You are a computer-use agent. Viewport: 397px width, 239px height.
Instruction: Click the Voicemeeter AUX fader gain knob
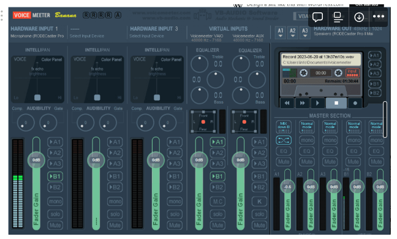pyautogui.click(x=240, y=160)
